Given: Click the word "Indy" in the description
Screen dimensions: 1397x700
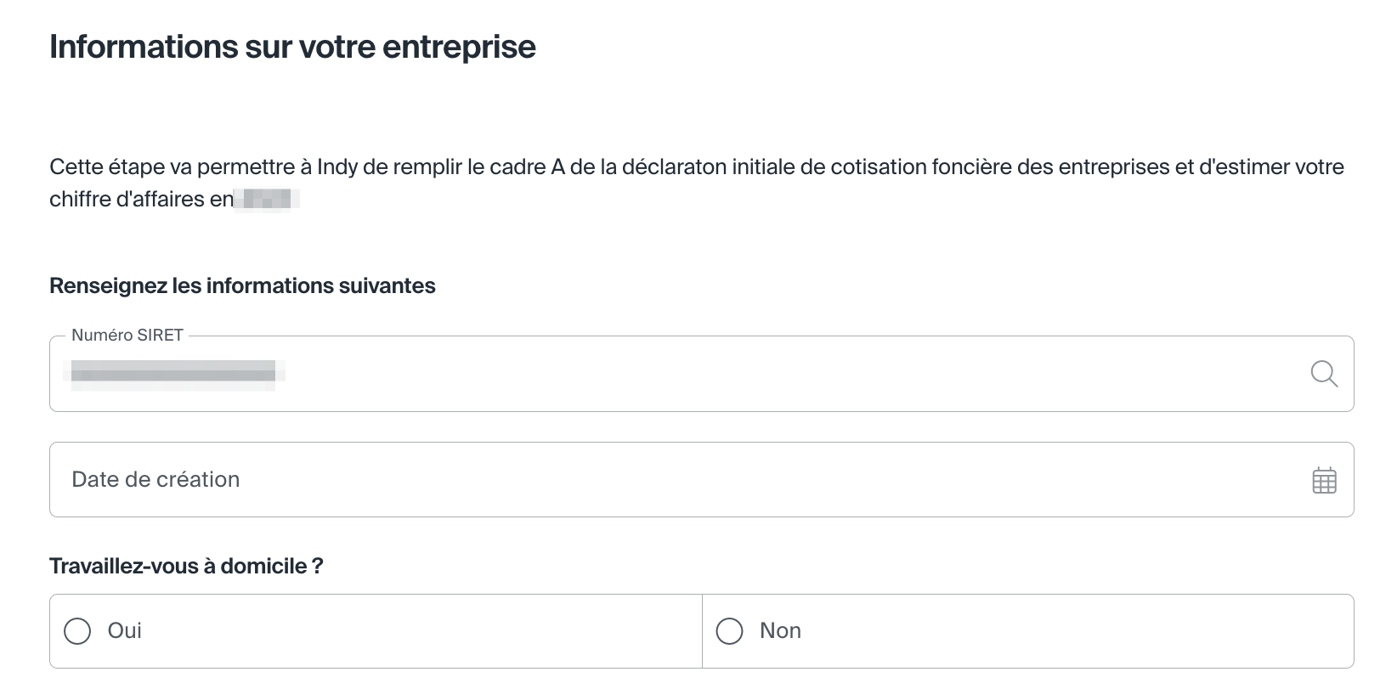Looking at the screenshot, I should (x=337, y=167).
